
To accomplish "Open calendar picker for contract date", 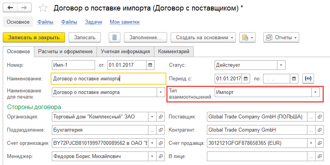I will coord(150,65).
